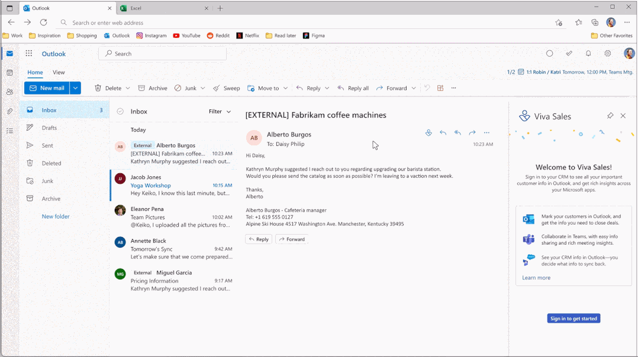638x357 pixels.
Task: Click the categorize grid icon in ribbon
Action: [x=440, y=87]
